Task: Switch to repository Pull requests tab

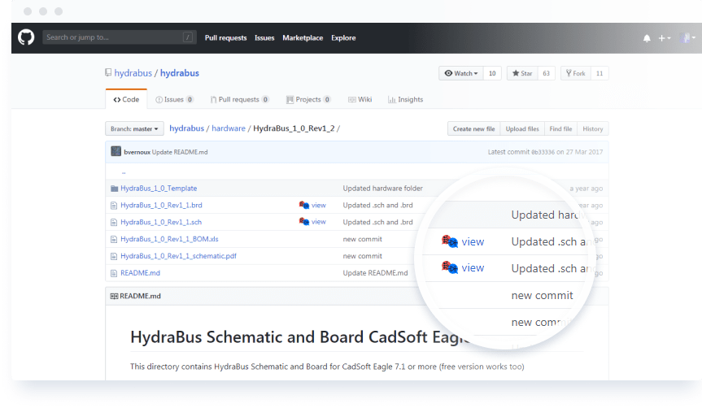Action: [x=239, y=99]
